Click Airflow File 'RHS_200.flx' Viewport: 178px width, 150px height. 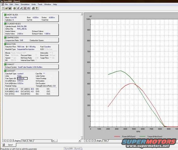pos(22,29)
